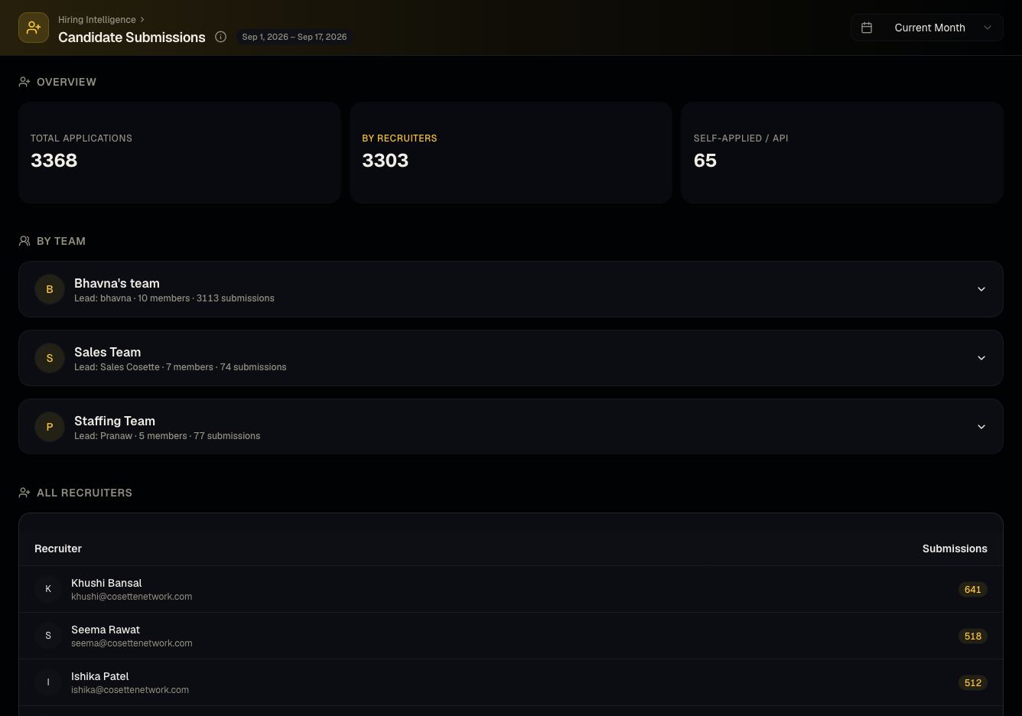1022x716 pixels.
Task: Click the Ishika Patel name
Action: pyautogui.click(x=100, y=676)
